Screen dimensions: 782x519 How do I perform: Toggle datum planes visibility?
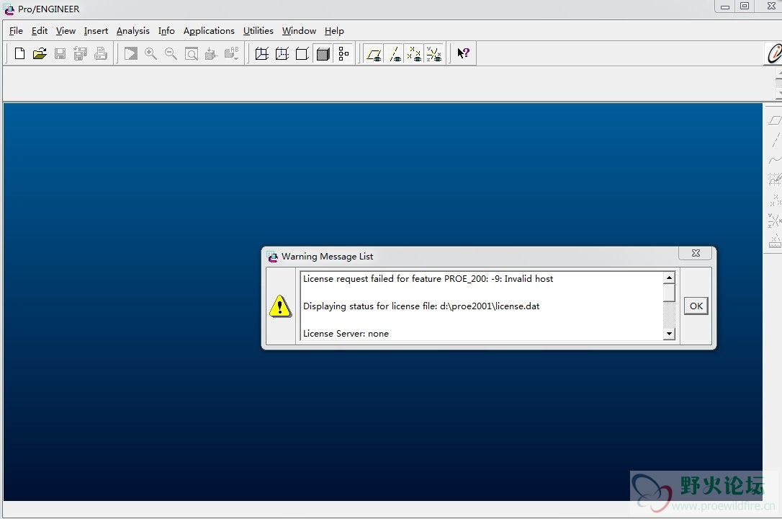point(374,53)
